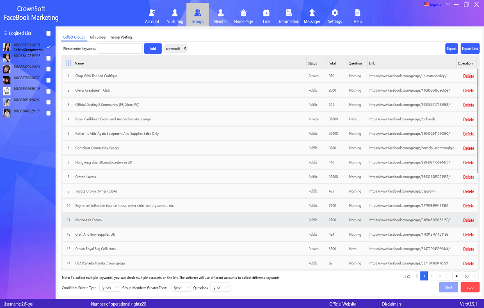Open the Account section icon
This screenshot has width=484, height=308.
click(152, 13)
